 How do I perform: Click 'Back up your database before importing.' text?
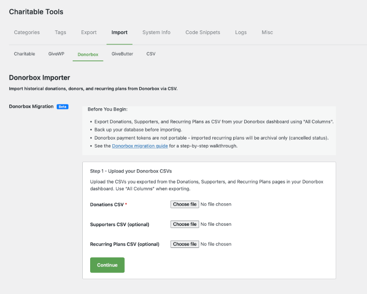(138, 129)
